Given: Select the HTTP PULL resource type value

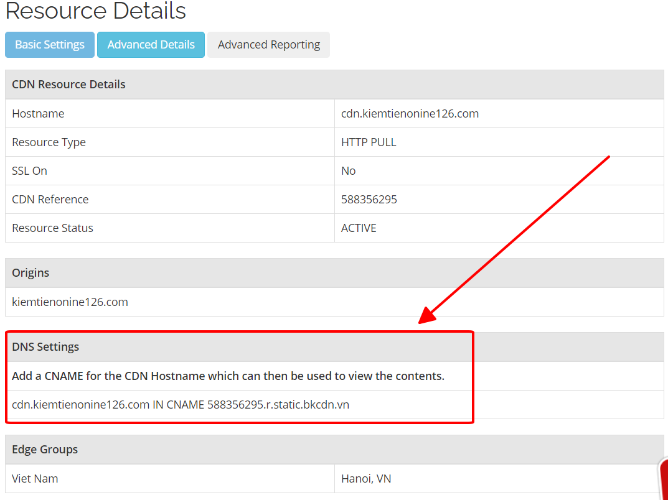Looking at the screenshot, I should point(369,142).
